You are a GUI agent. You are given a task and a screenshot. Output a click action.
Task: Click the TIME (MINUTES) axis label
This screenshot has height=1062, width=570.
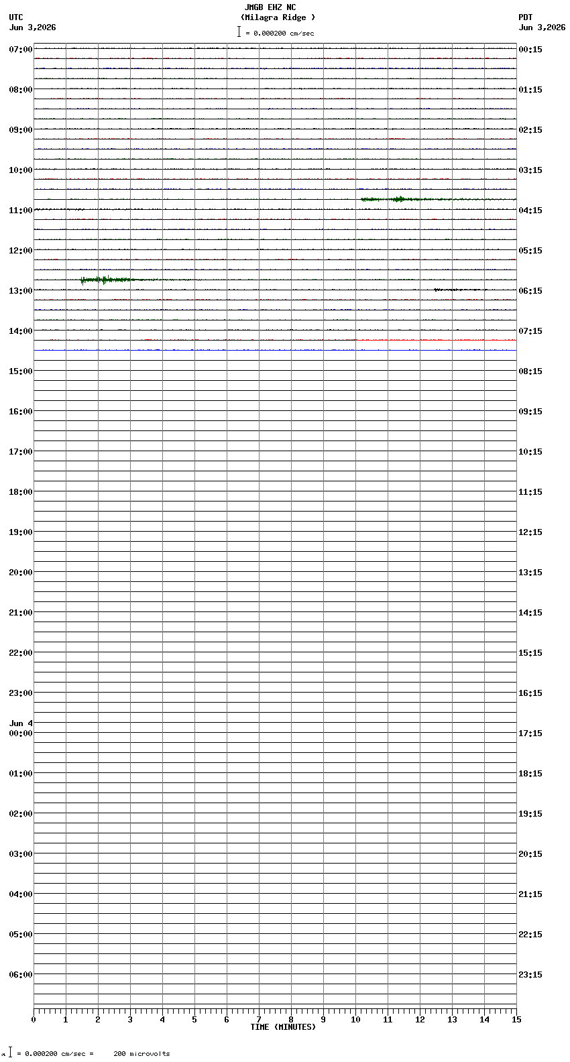[x=283, y=1027]
